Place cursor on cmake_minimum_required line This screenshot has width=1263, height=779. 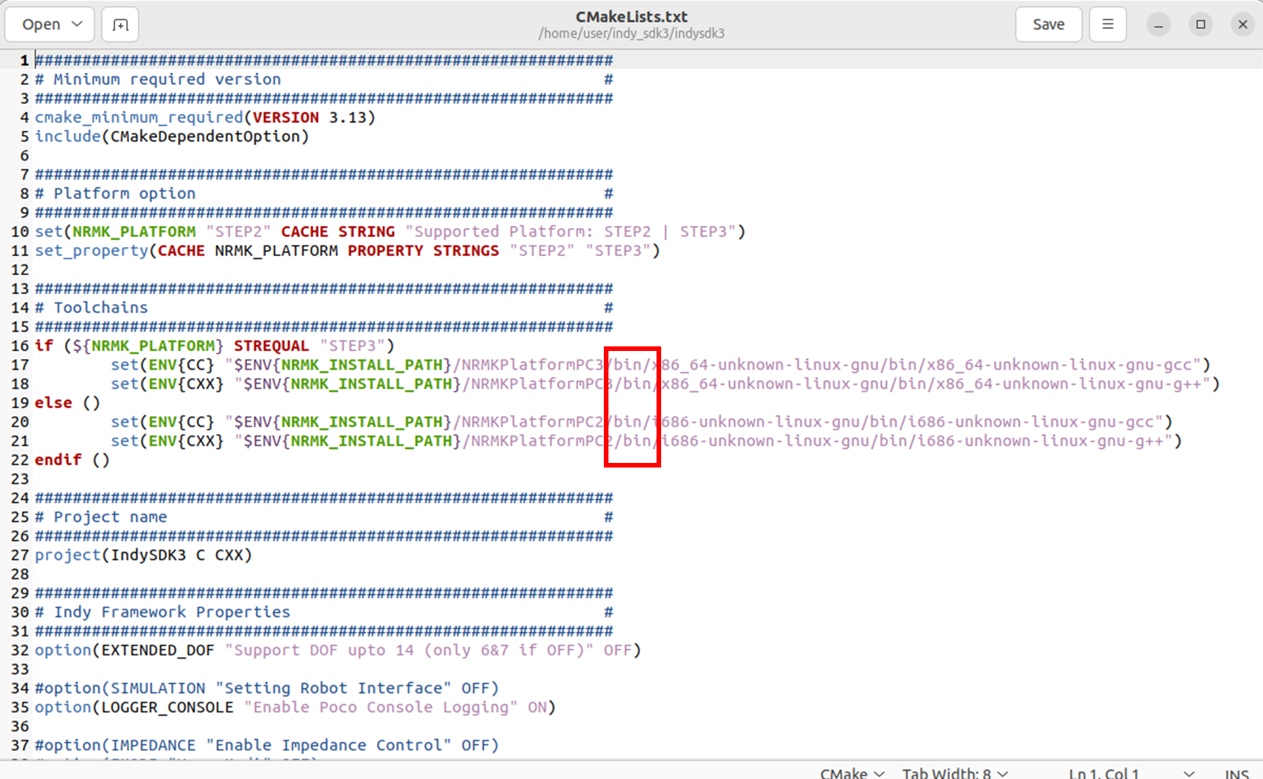[x=205, y=117]
